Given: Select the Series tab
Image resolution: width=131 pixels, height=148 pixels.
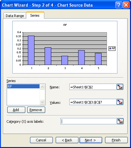Looking at the screenshot, I should coord(35,15).
